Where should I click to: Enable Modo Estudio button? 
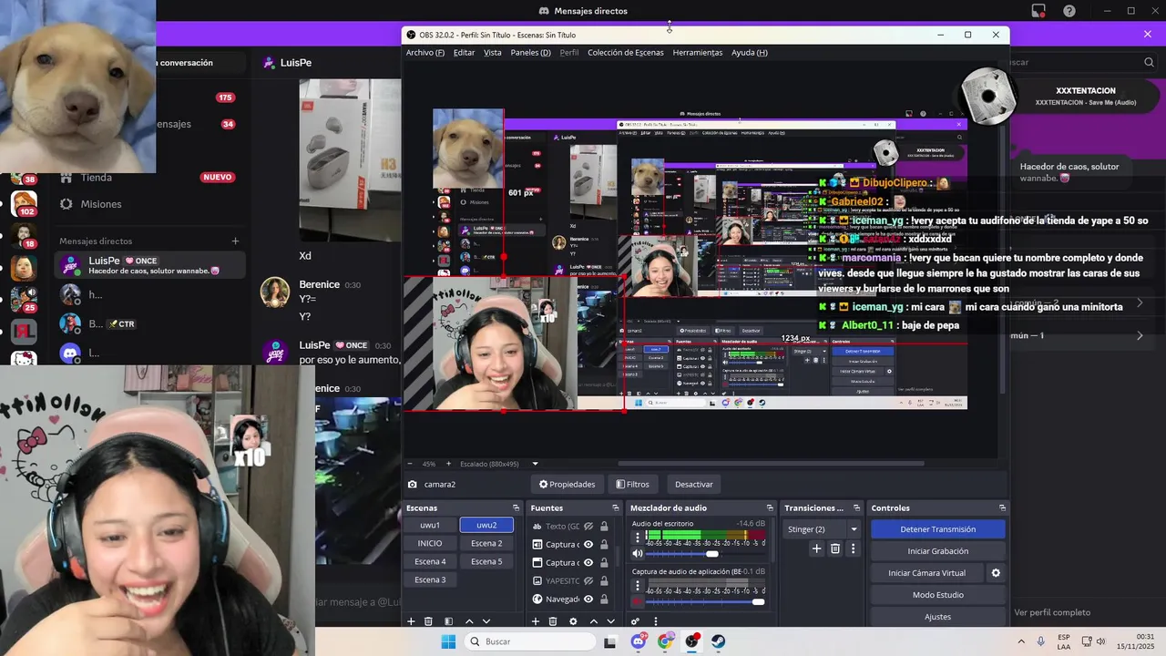[x=938, y=595]
